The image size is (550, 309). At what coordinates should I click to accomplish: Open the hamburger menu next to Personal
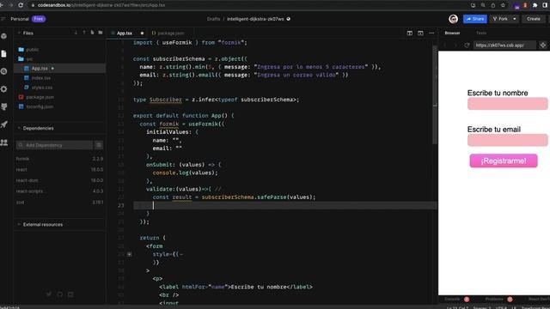[x=3, y=19]
